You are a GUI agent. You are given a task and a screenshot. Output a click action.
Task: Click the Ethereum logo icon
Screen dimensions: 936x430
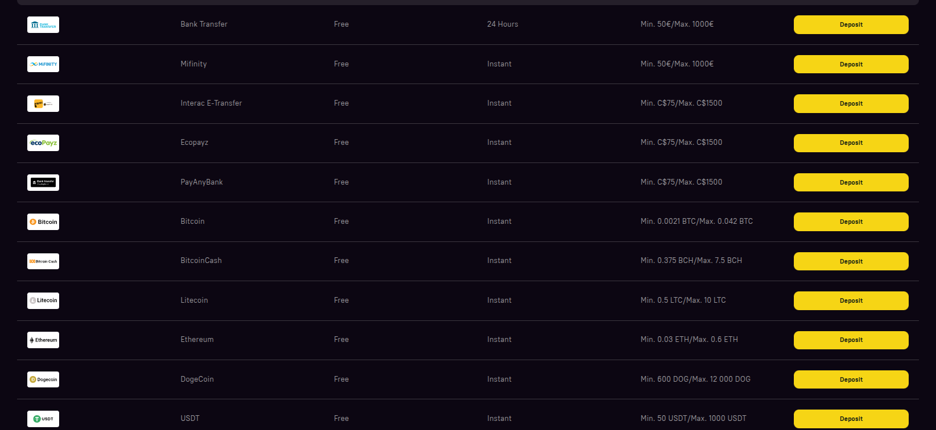click(x=43, y=340)
